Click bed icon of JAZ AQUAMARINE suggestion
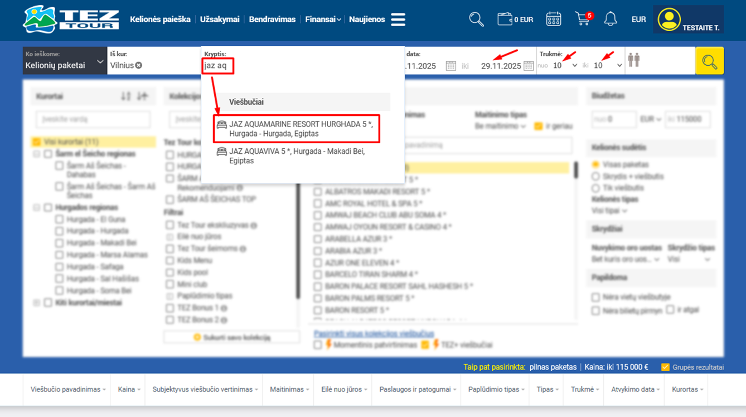 pyautogui.click(x=222, y=124)
